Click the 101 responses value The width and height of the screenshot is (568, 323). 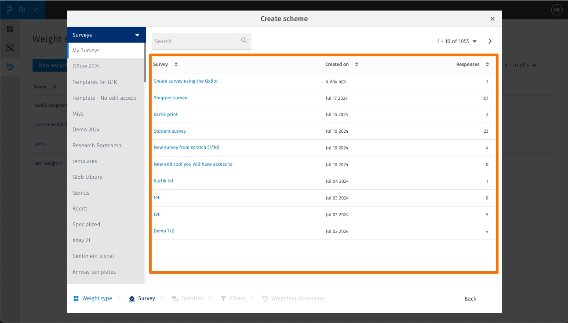click(x=485, y=98)
